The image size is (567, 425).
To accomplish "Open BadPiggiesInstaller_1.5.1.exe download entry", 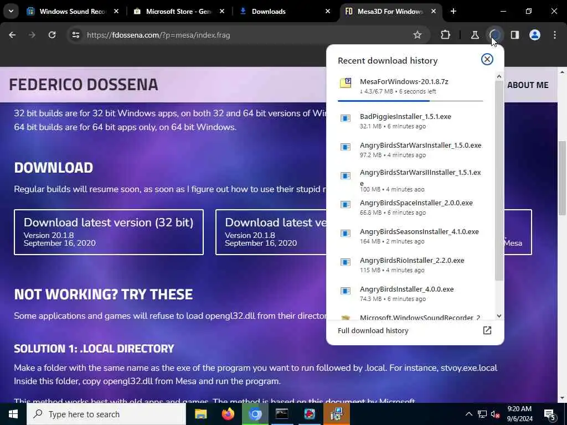I will click(410, 121).
